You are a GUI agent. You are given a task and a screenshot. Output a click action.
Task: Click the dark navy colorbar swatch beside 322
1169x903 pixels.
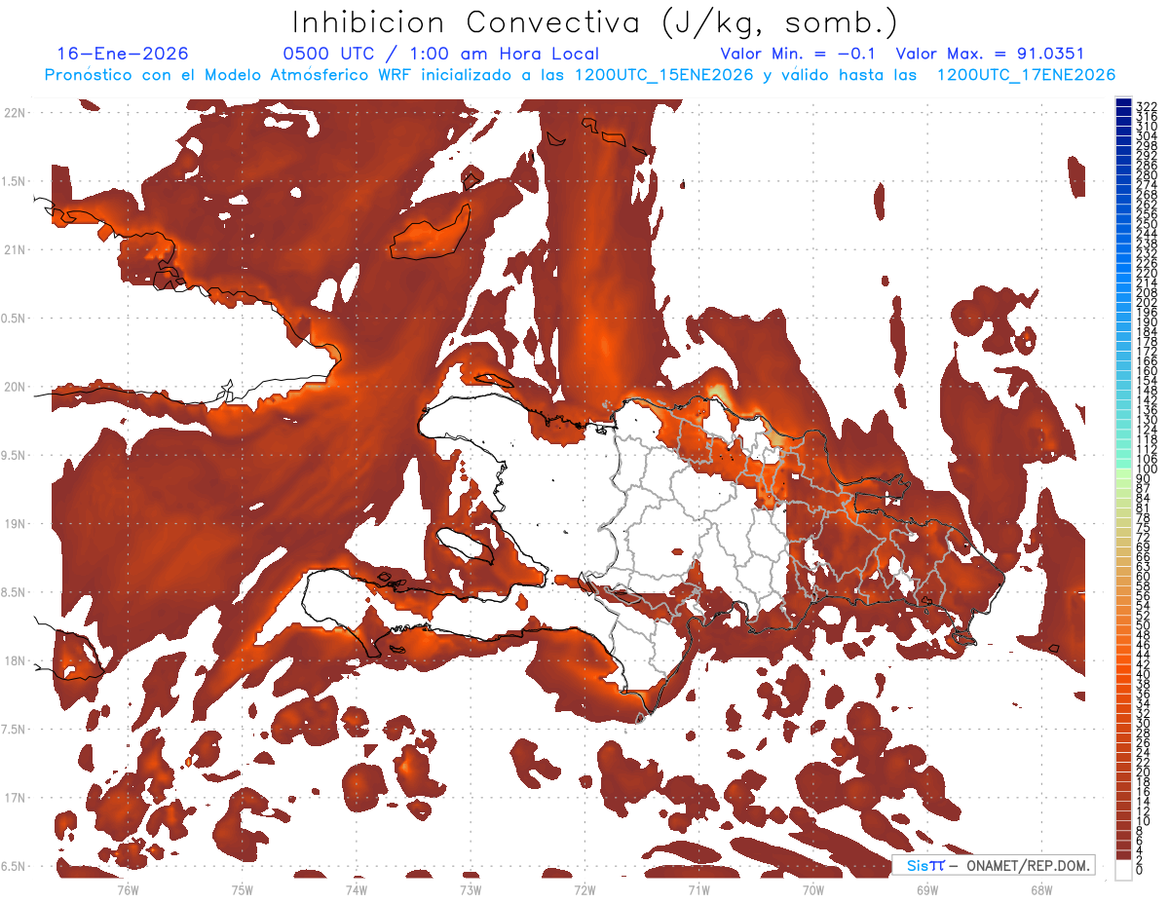[x=1123, y=104]
